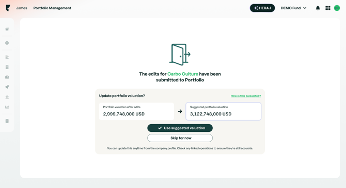Click the Portfolio Management header item
Screen dimensions: 346x188
coord(52,8)
